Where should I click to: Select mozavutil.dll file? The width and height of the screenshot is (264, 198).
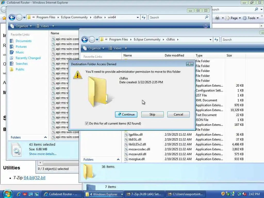pos(137,154)
